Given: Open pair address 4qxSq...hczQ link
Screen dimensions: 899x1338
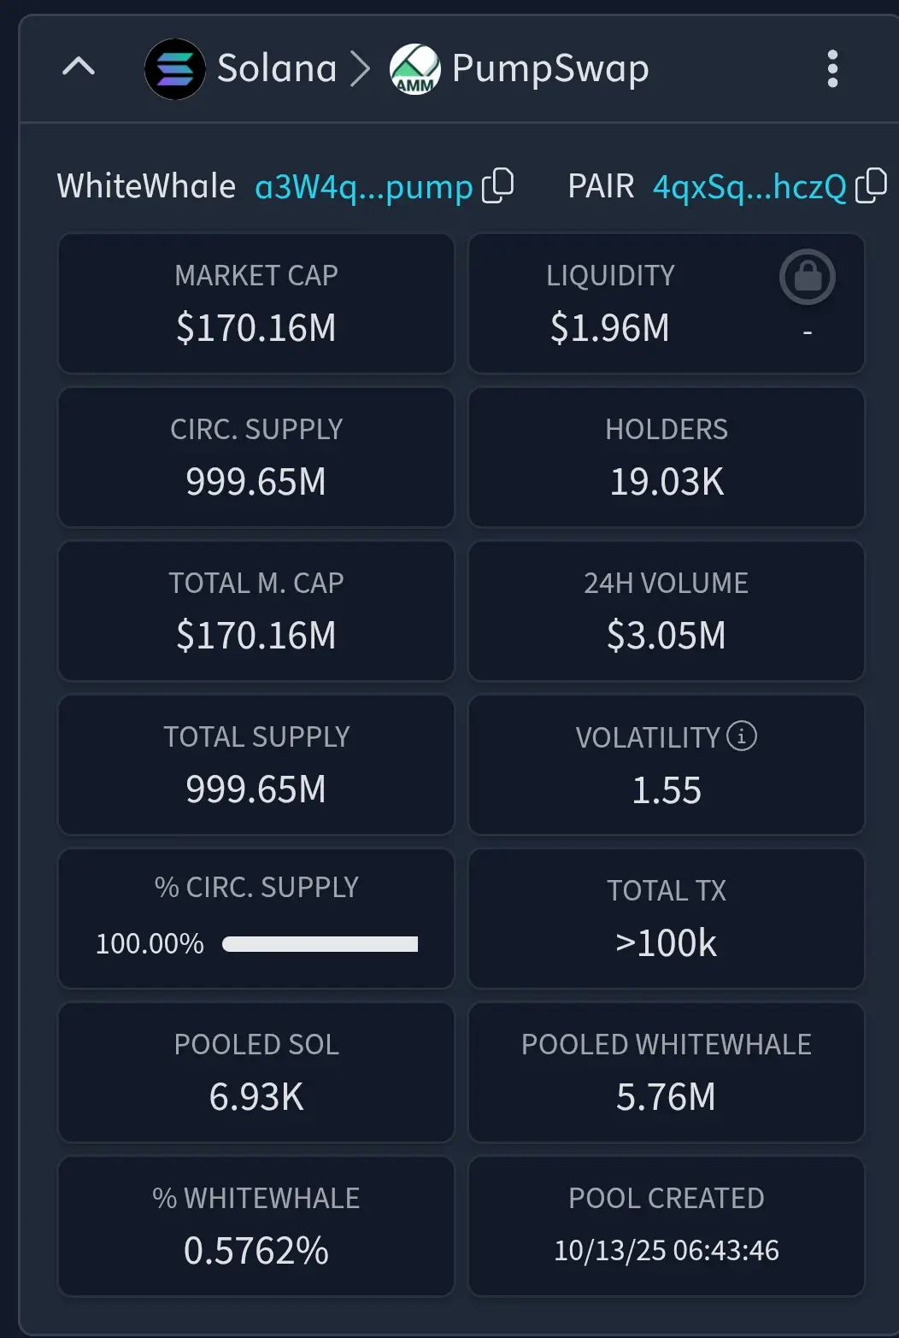Looking at the screenshot, I should pyautogui.click(x=749, y=186).
